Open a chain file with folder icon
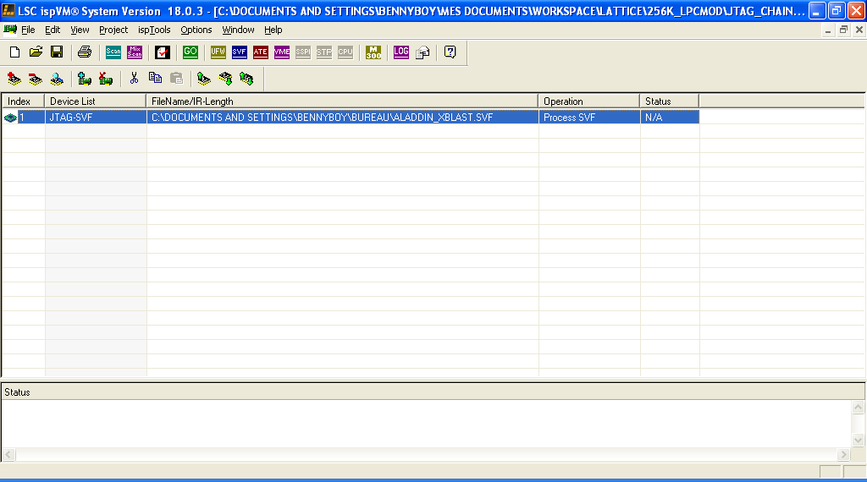Screen dimensions: 867x482 tap(36, 52)
